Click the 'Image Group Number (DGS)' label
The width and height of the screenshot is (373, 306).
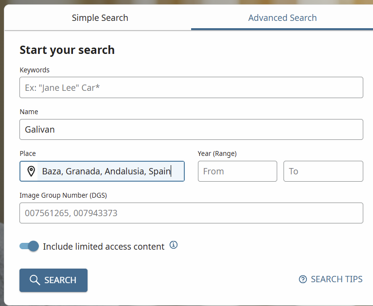[x=63, y=195]
